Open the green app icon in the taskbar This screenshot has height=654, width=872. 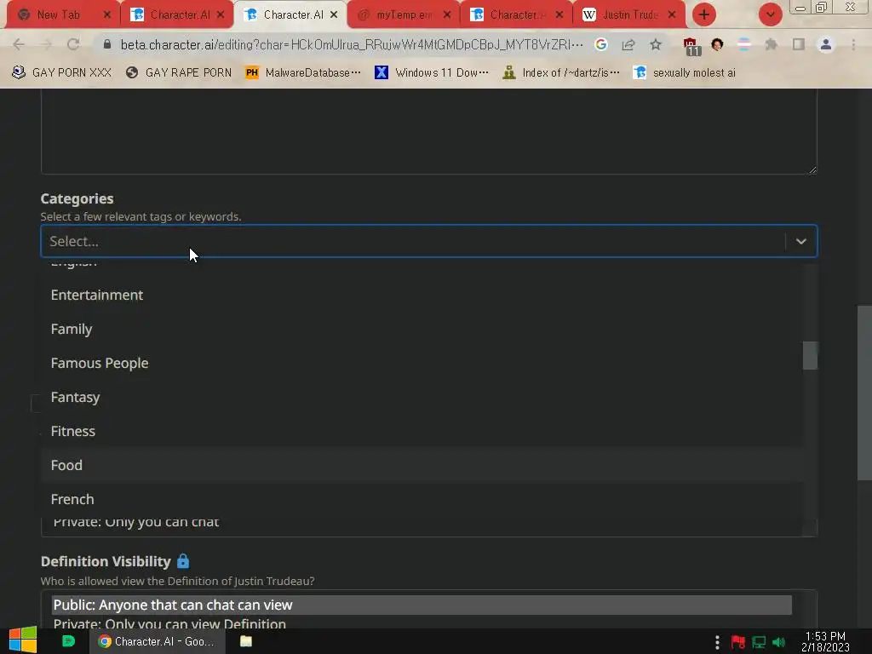[68, 641]
